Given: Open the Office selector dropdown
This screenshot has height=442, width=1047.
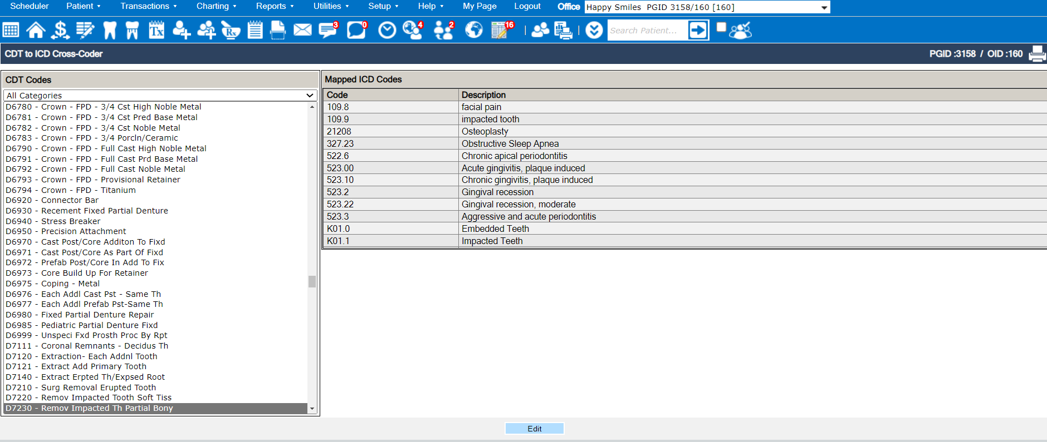Looking at the screenshot, I should [x=707, y=7].
